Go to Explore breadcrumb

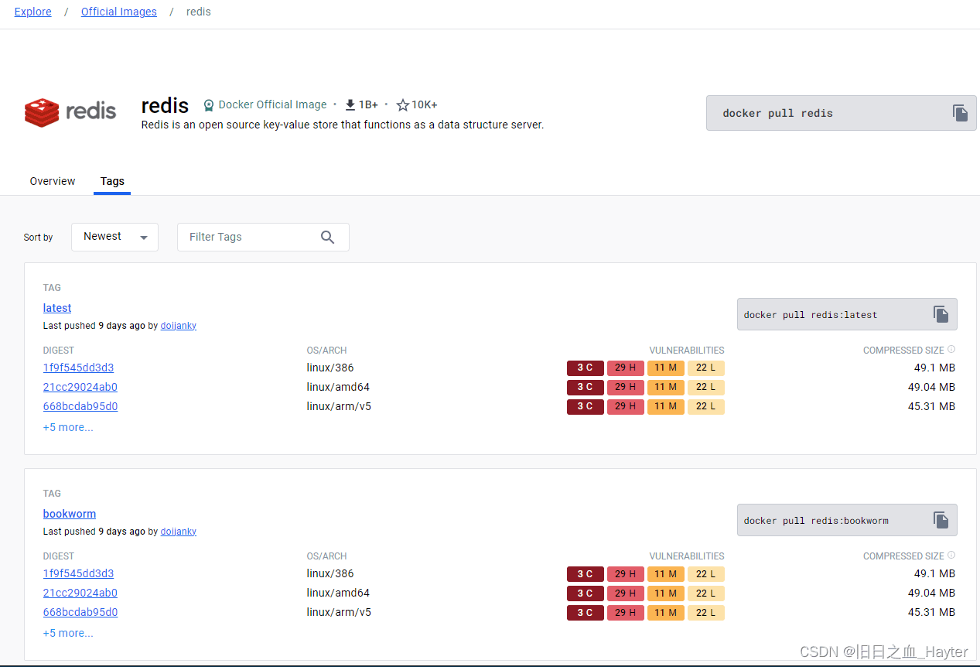[33, 12]
